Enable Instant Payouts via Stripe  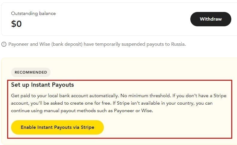57,127
